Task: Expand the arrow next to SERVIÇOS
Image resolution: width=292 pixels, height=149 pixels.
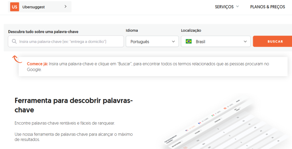Action: pos(238,7)
